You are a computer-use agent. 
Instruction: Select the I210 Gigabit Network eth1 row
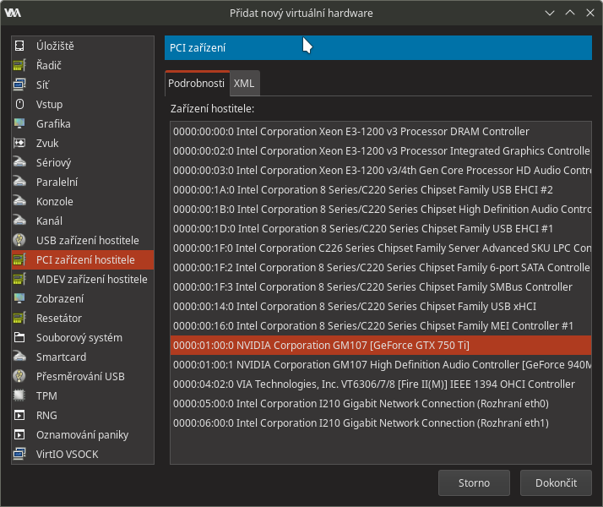pos(381,422)
